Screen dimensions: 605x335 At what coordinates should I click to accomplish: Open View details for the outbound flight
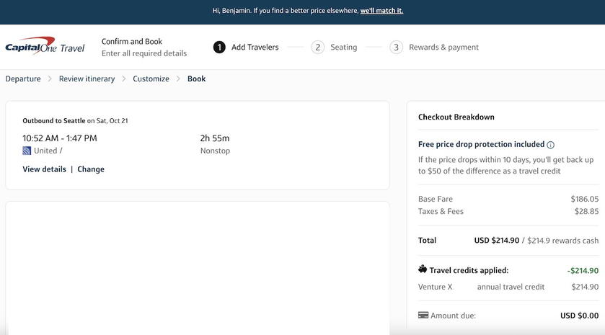pyautogui.click(x=45, y=169)
